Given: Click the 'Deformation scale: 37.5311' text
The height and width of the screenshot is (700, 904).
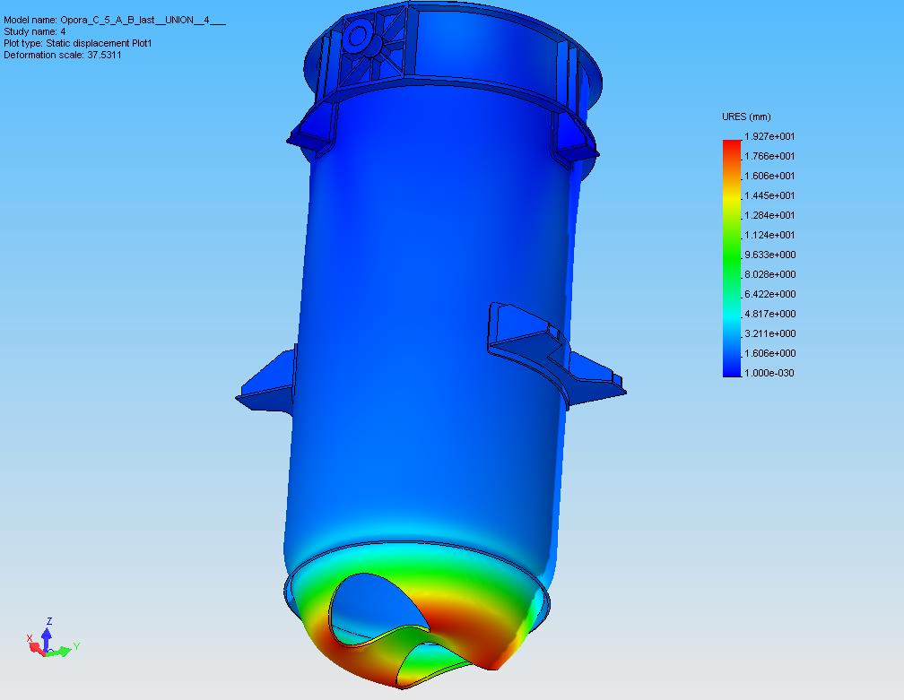Looking at the screenshot, I should [x=62, y=55].
